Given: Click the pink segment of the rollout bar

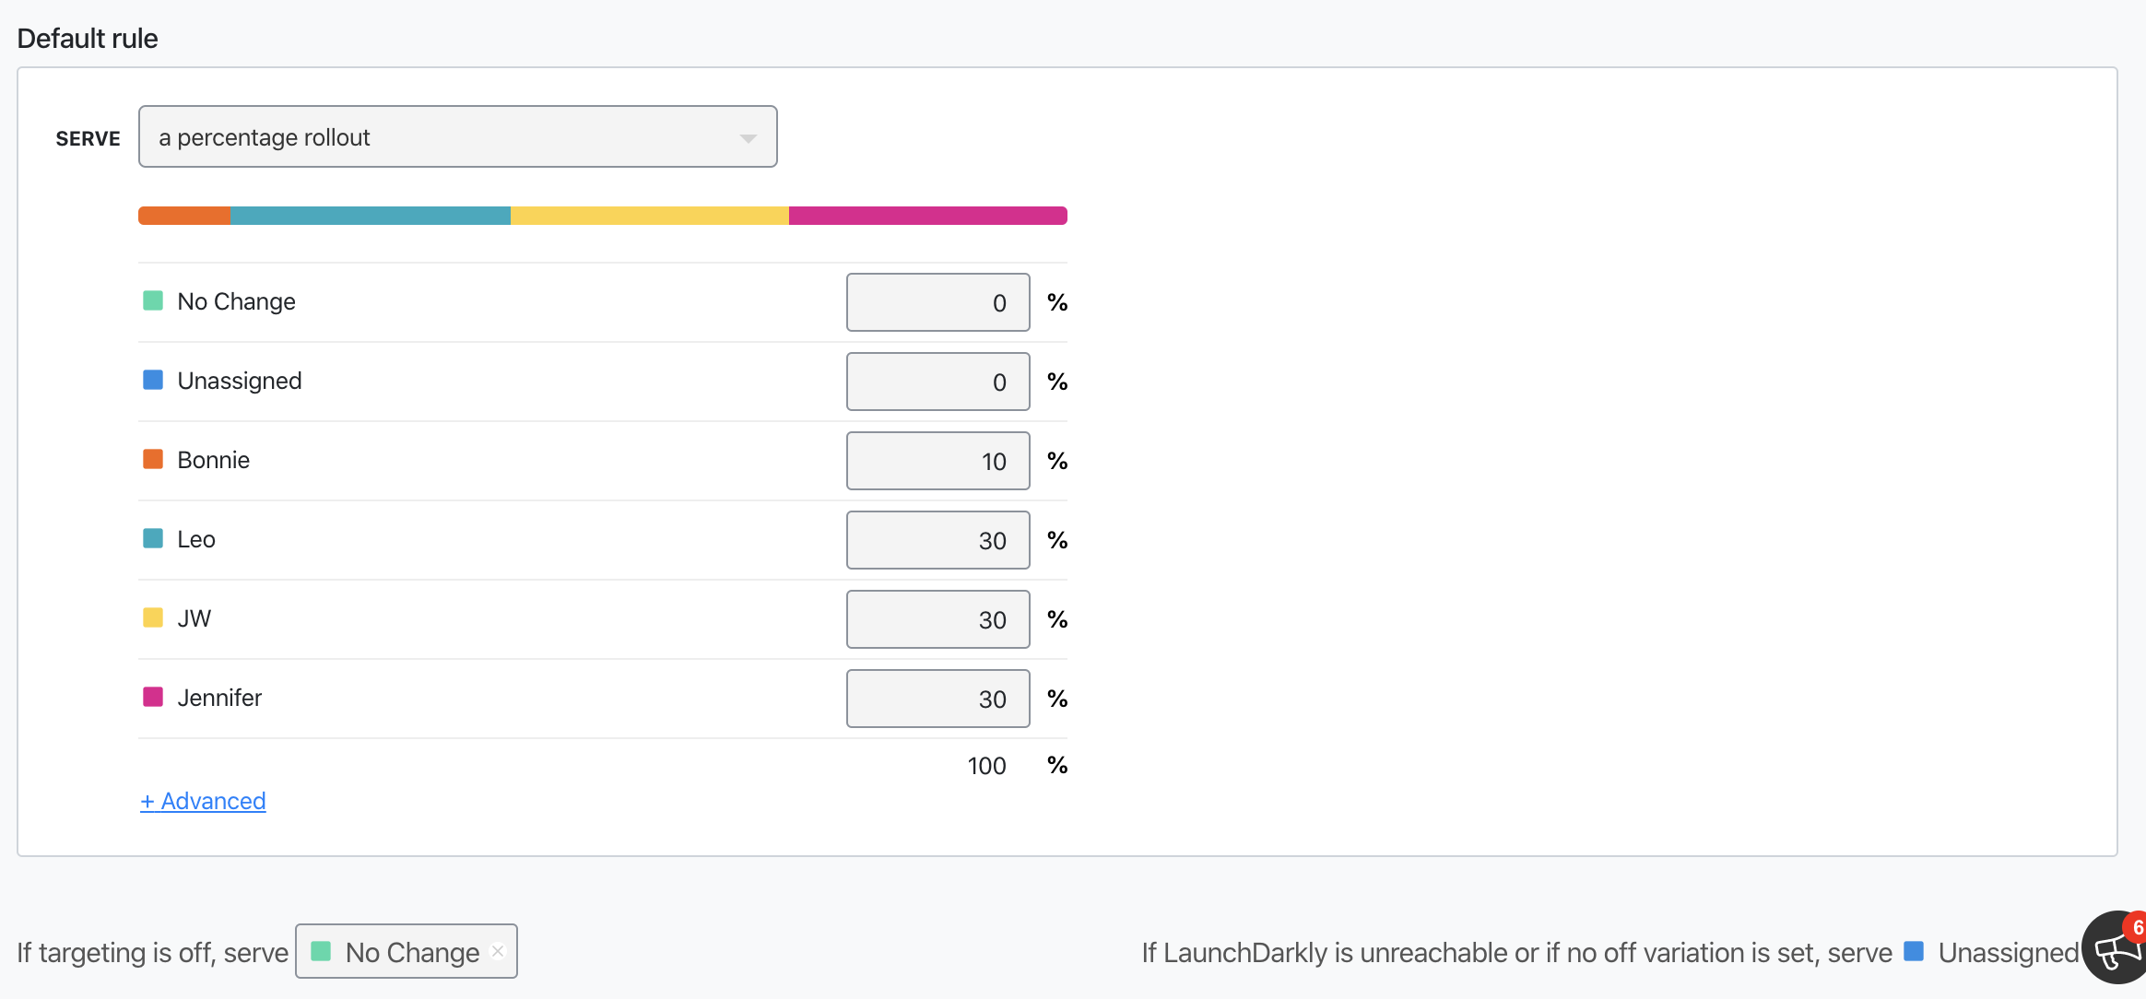Looking at the screenshot, I should point(926,215).
